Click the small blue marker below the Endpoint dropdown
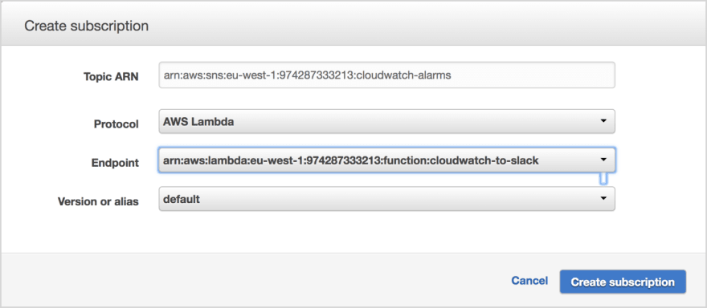Viewport: 707px width, 308px height. pyautogui.click(x=603, y=179)
